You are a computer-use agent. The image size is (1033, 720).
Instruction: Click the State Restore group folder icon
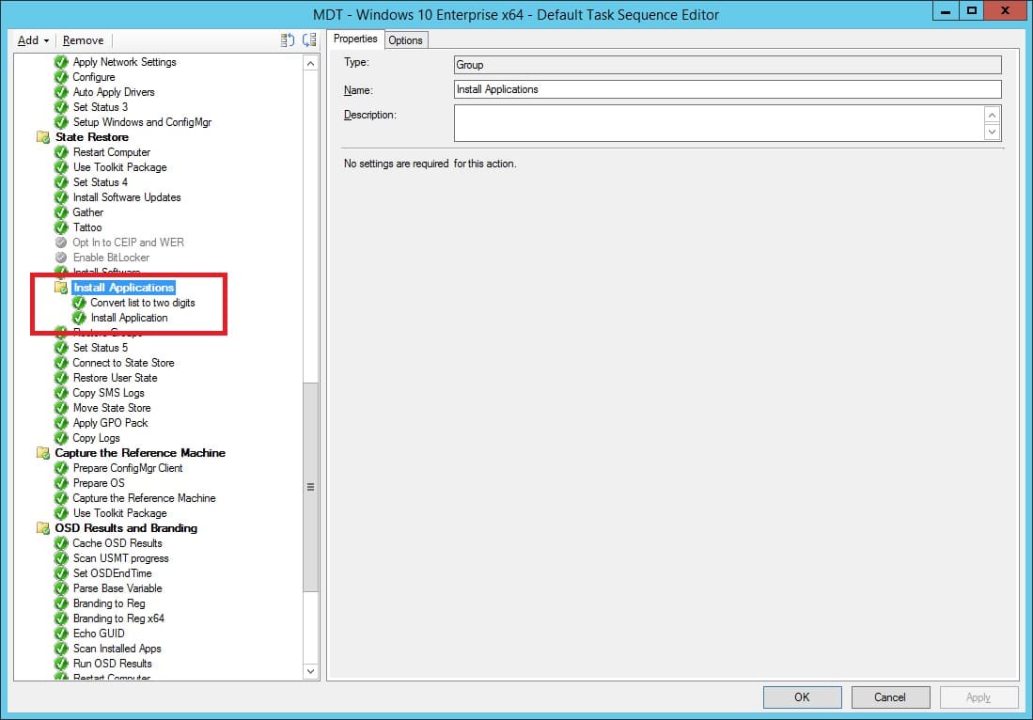pos(43,137)
